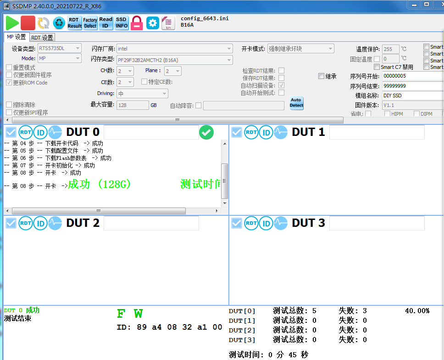Click RDT icon for DUT 2
The height and width of the screenshot is (360, 444).
[26, 223]
